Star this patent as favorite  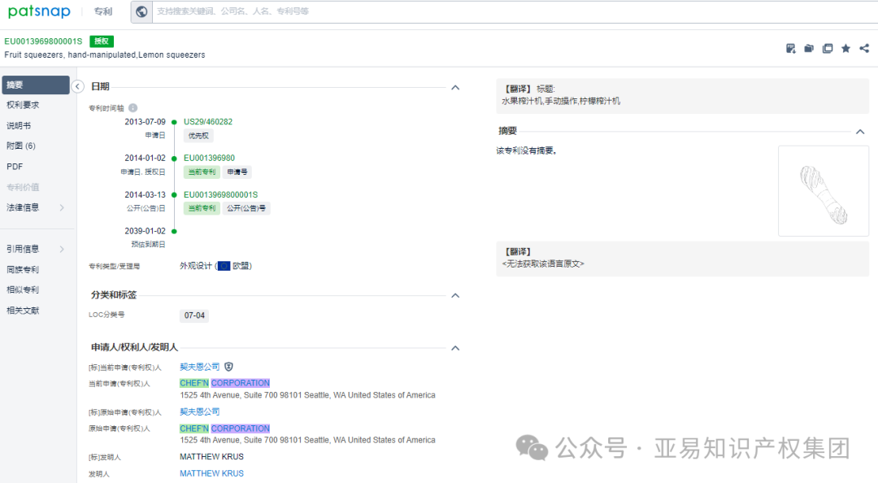(x=845, y=48)
